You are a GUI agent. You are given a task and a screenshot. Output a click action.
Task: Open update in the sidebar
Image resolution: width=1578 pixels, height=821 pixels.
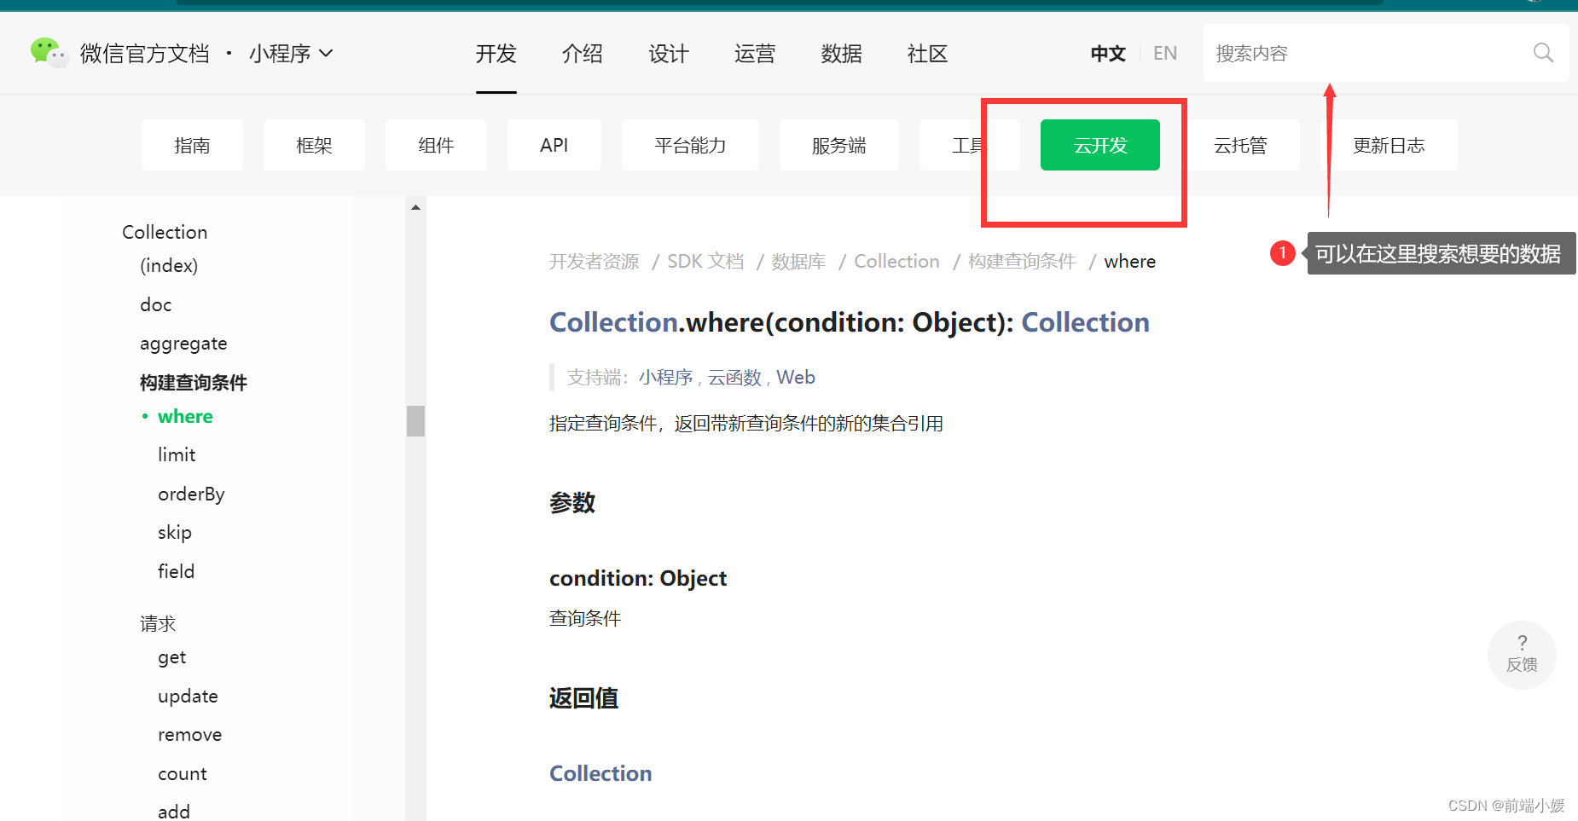tap(188, 697)
